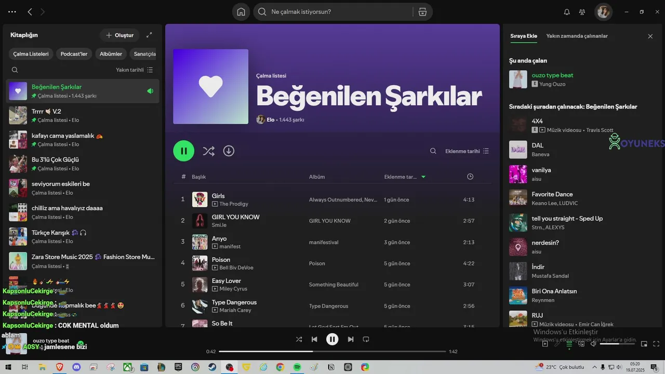Search in playlist using magnifier near Eklenme tarihi
The width and height of the screenshot is (665, 374).
433,151
